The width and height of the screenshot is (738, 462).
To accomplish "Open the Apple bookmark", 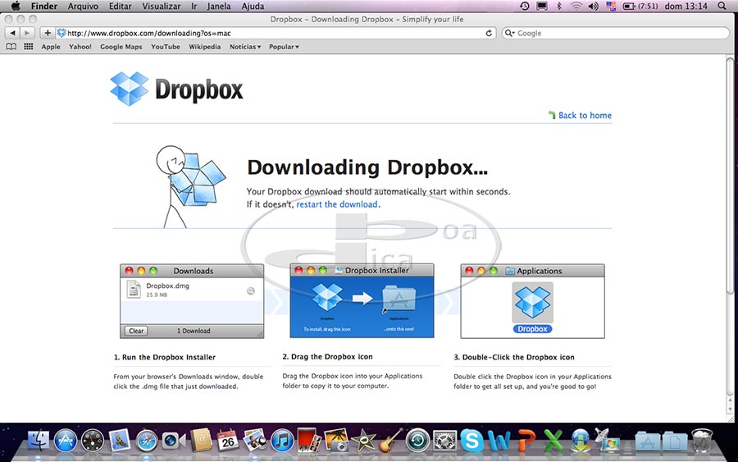I will (51, 47).
